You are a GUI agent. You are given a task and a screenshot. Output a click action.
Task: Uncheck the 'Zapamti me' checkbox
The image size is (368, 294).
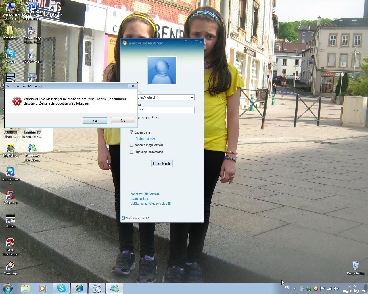132,132
